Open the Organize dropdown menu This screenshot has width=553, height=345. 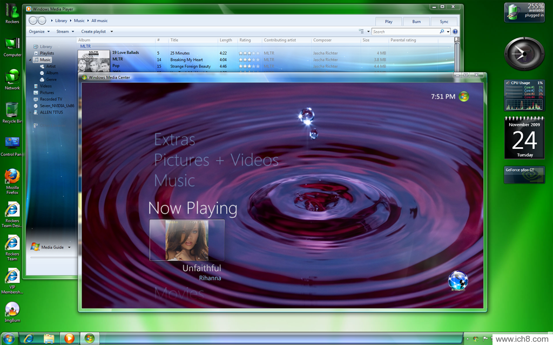coord(39,32)
